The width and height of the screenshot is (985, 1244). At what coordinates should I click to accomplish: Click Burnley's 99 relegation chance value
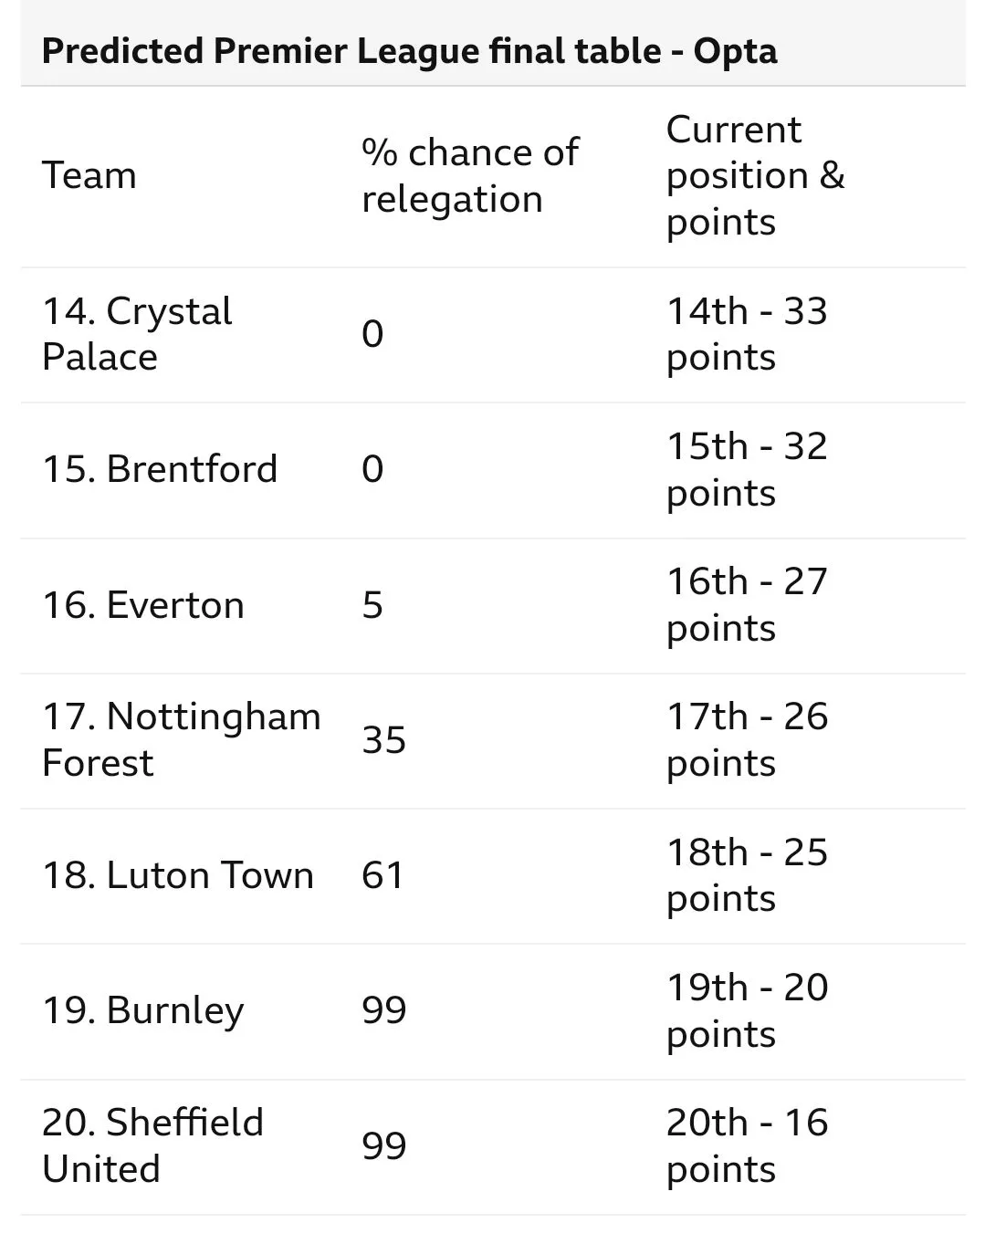[383, 1010]
